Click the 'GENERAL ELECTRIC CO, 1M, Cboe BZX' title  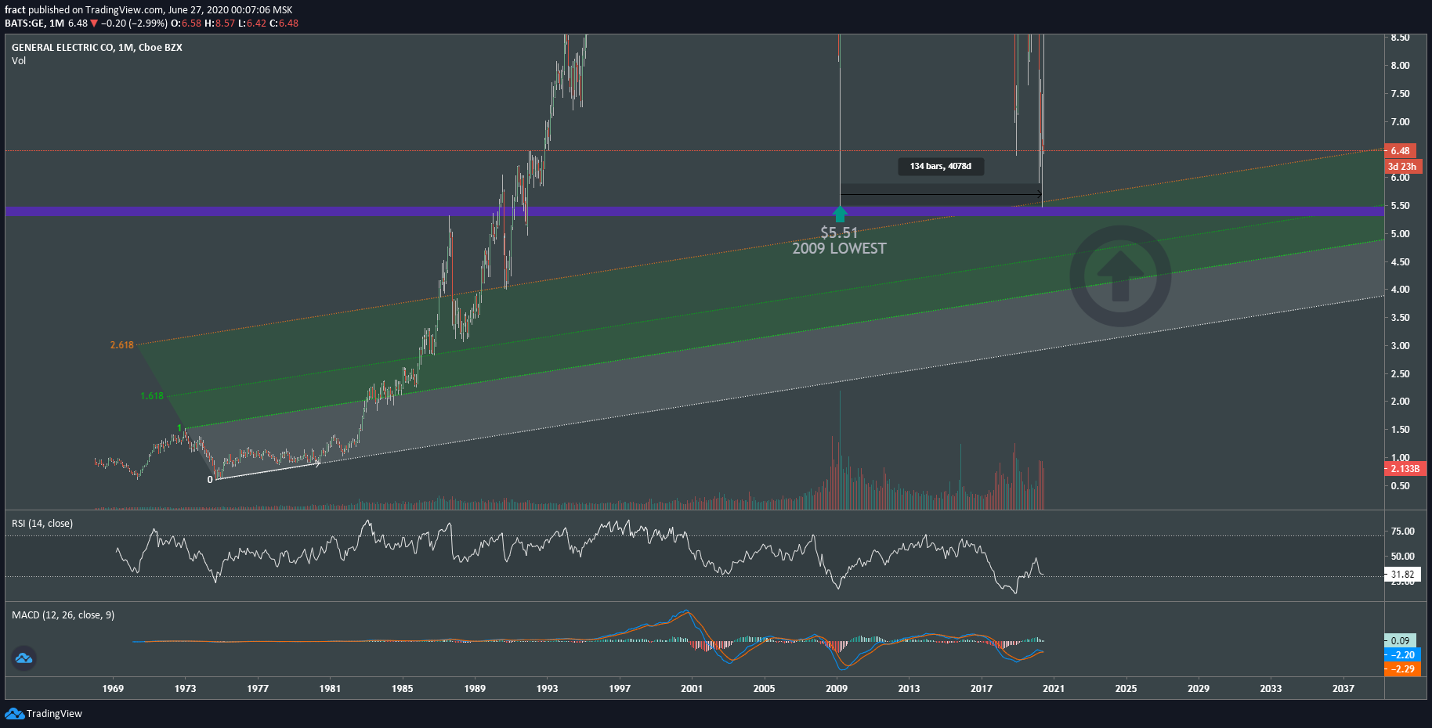pos(97,48)
